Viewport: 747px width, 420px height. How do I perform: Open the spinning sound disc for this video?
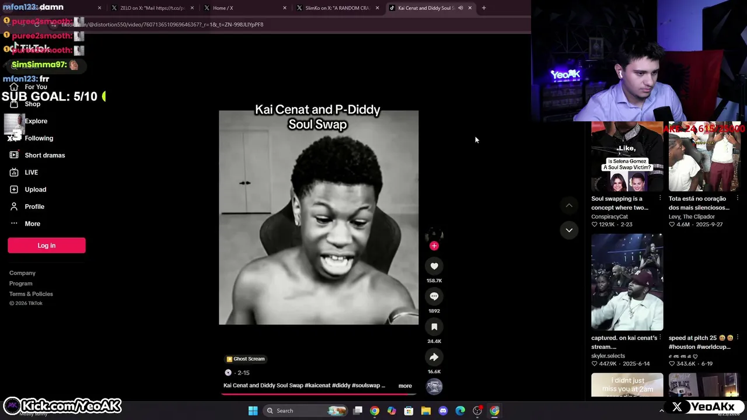click(434, 386)
